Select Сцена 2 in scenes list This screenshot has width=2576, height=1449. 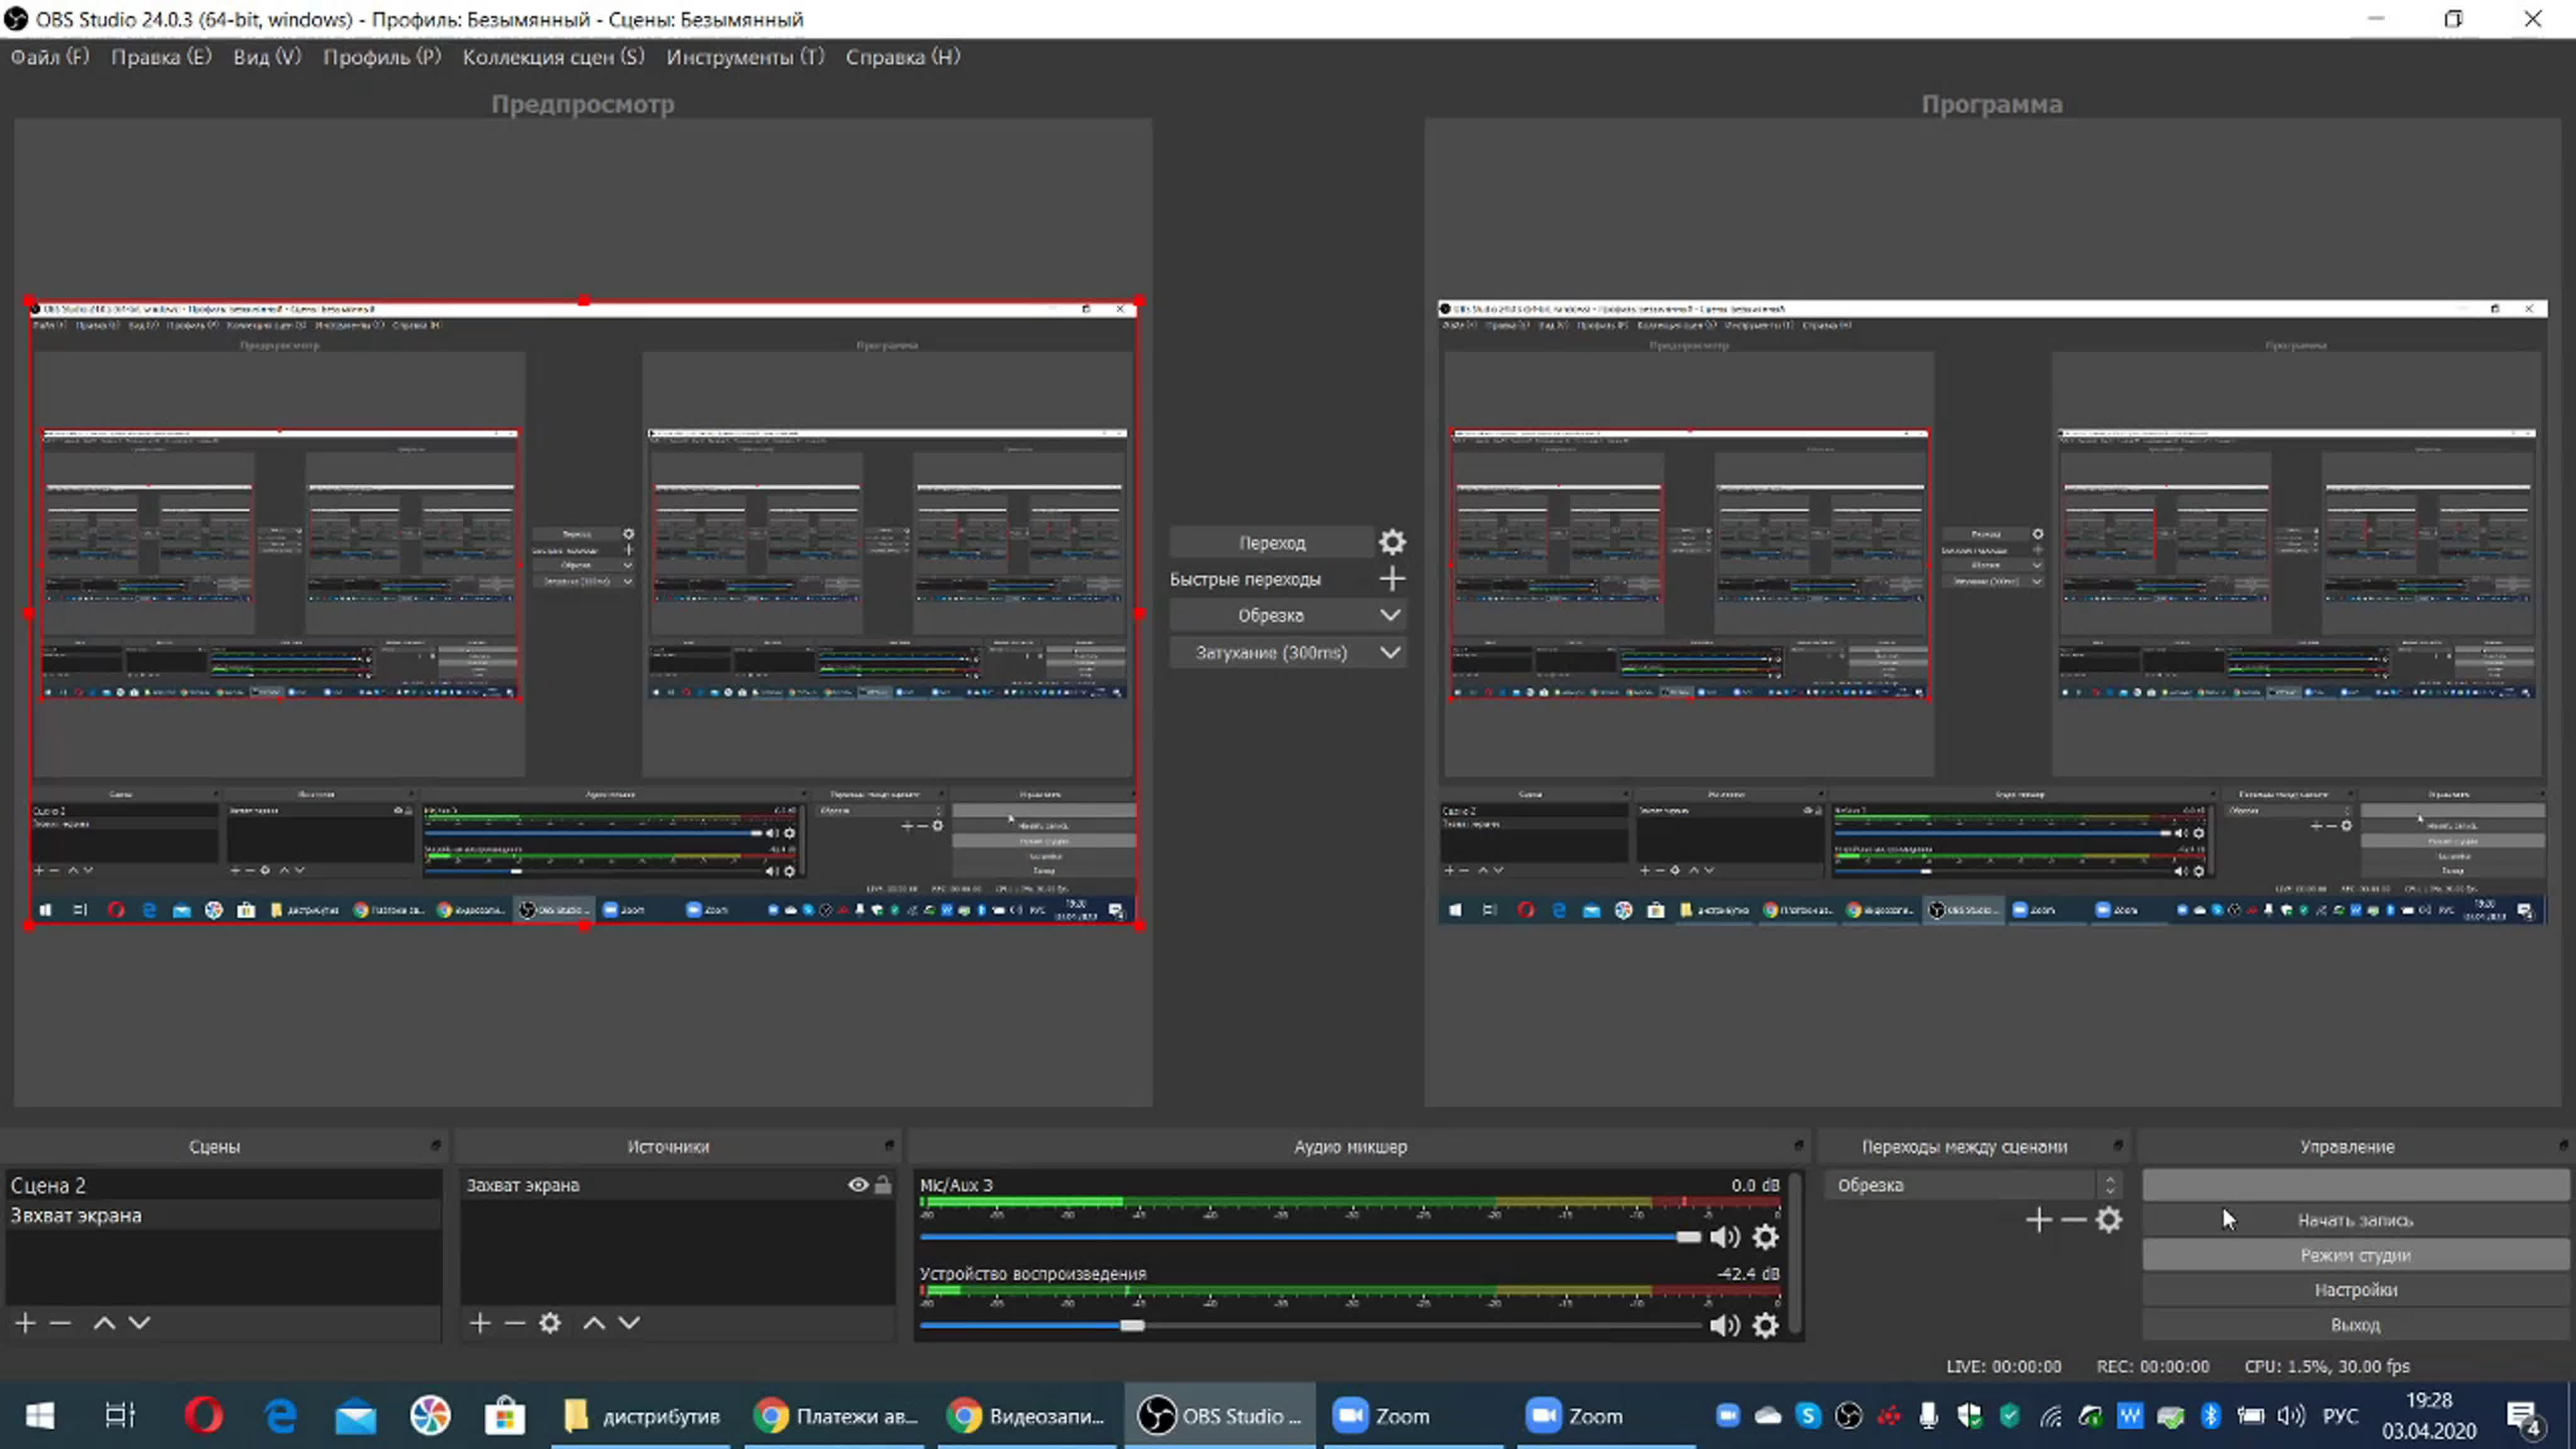pyautogui.click(x=223, y=1185)
